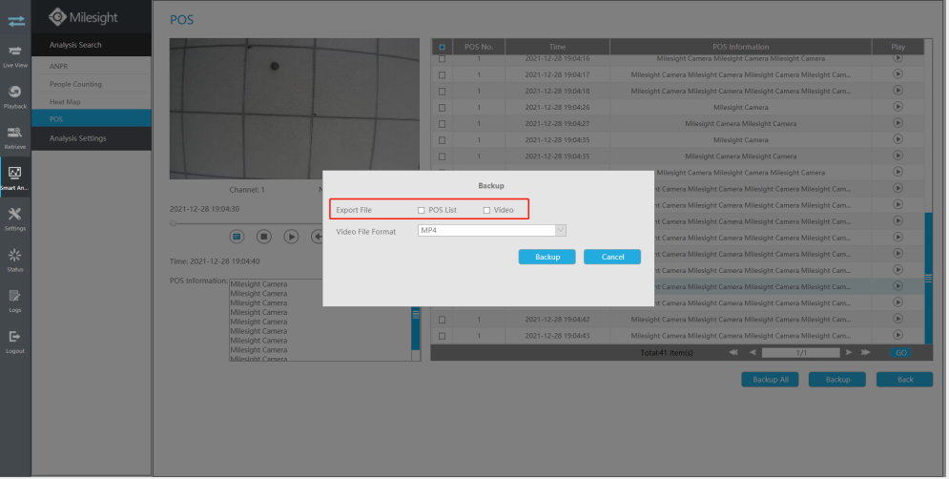Select the checkbox for the 19:04:43 row
The width and height of the screenshot is (949, 479).
pos(442,336)
